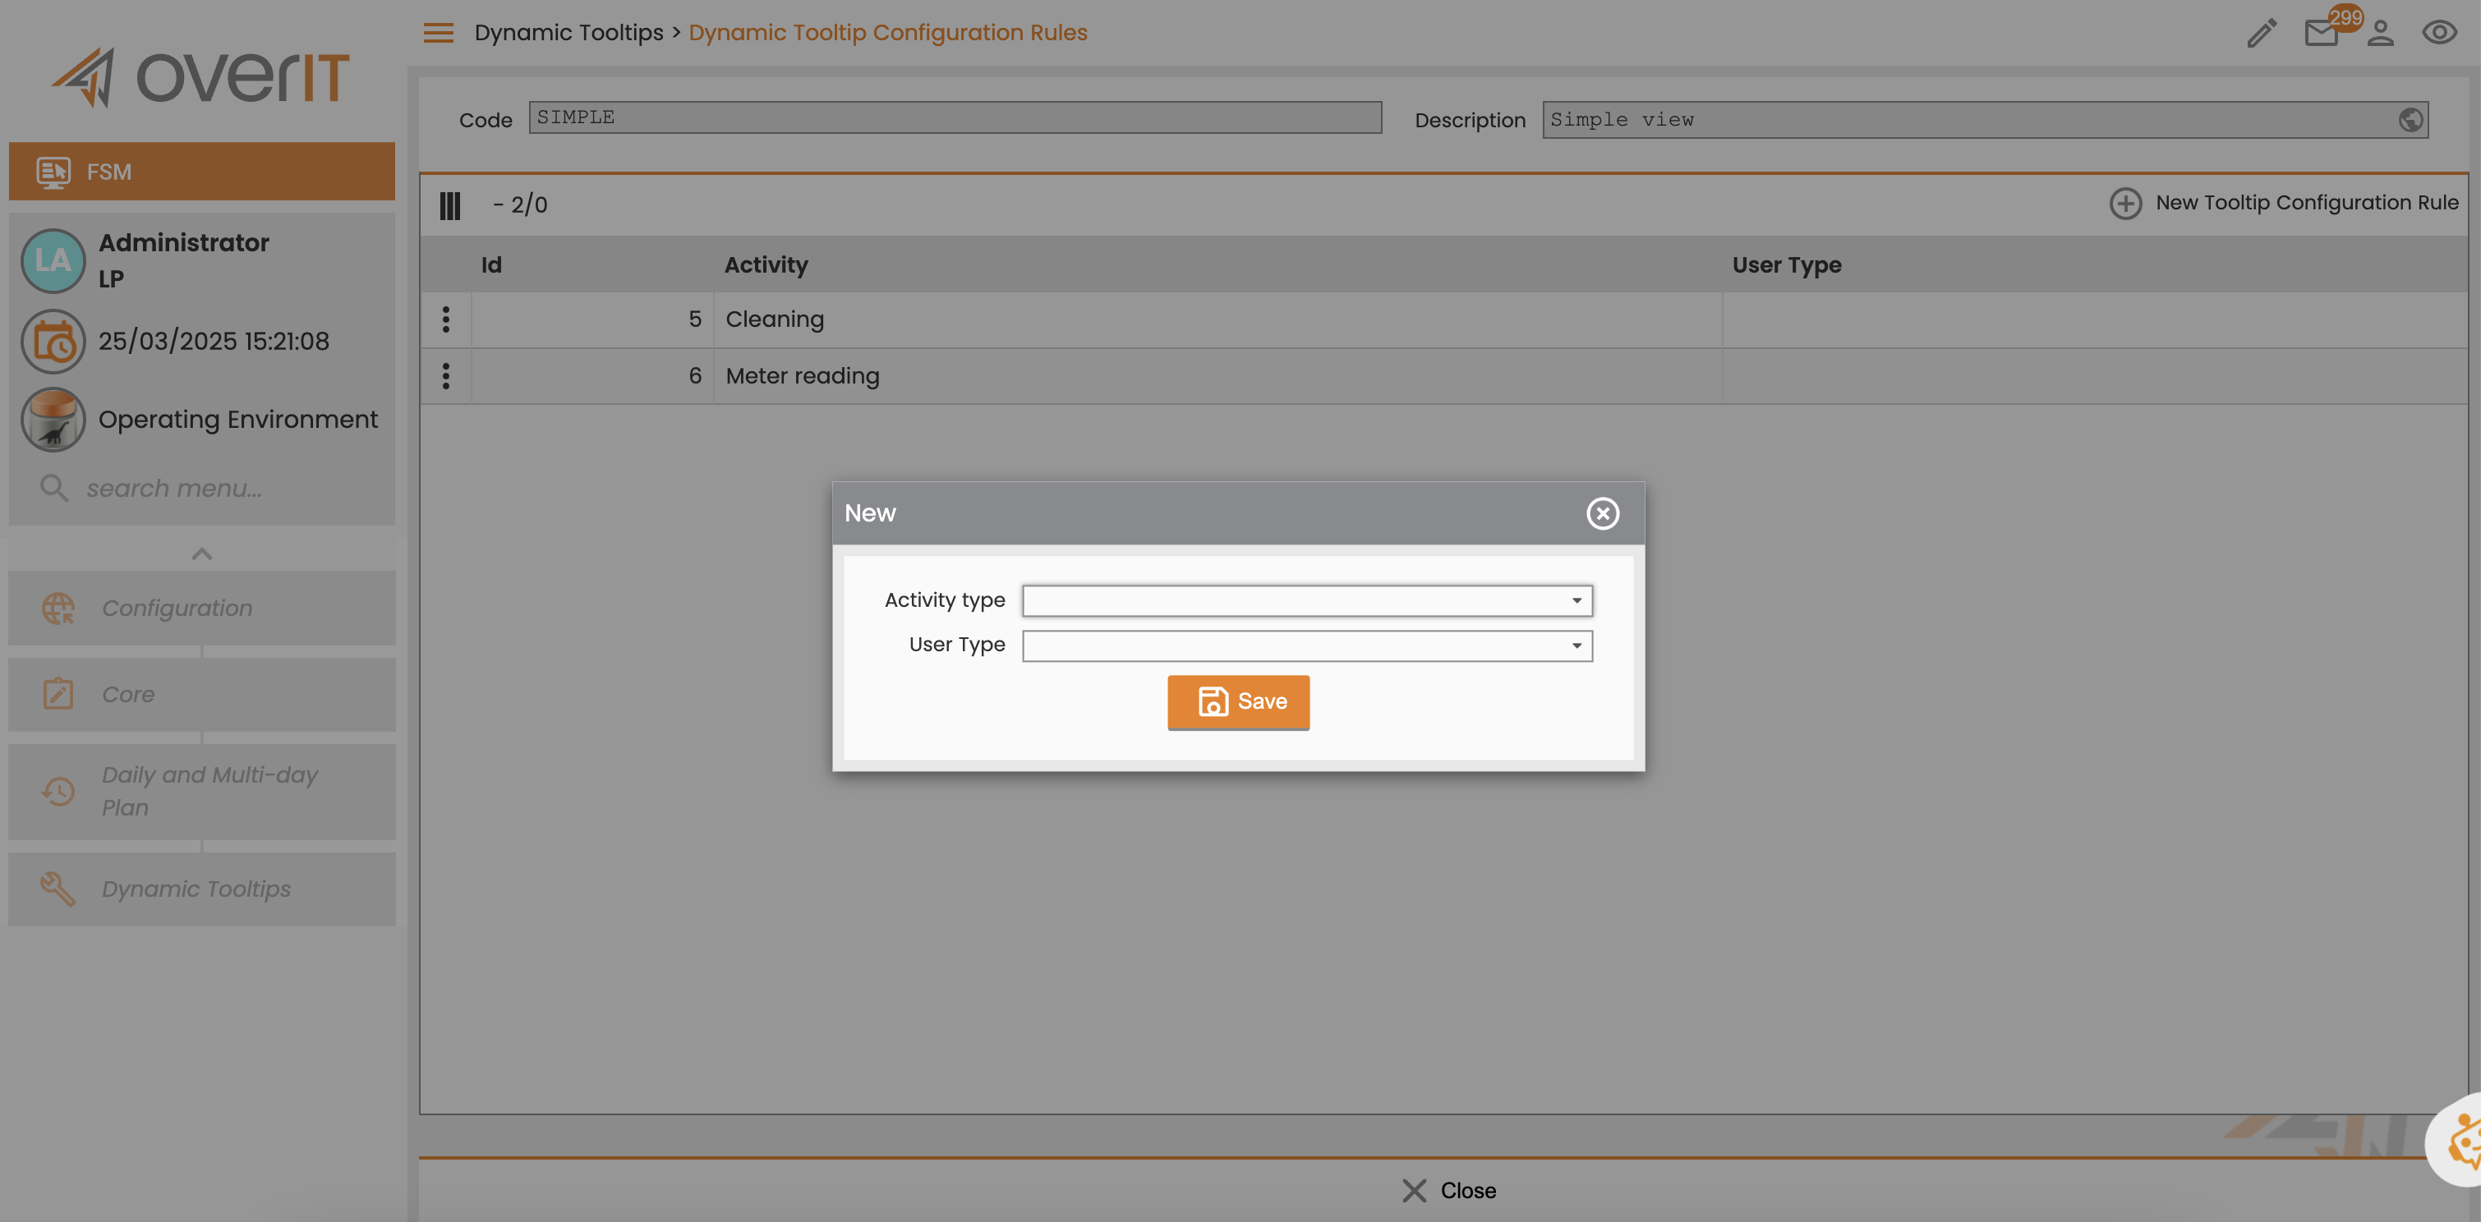Click the Id cell showing 5
The height and width of the screenshot is (1222, 2481).
591,319
